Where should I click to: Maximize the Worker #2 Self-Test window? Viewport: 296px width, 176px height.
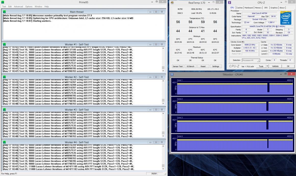[x=156, y=77]
